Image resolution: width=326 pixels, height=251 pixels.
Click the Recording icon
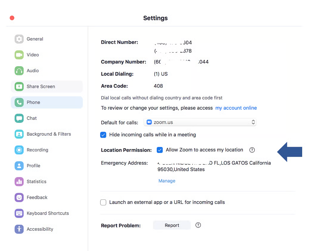(x=19, y=150)
